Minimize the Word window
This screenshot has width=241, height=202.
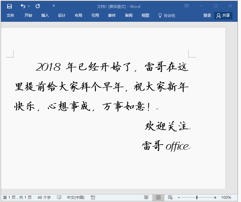point(201,6)
